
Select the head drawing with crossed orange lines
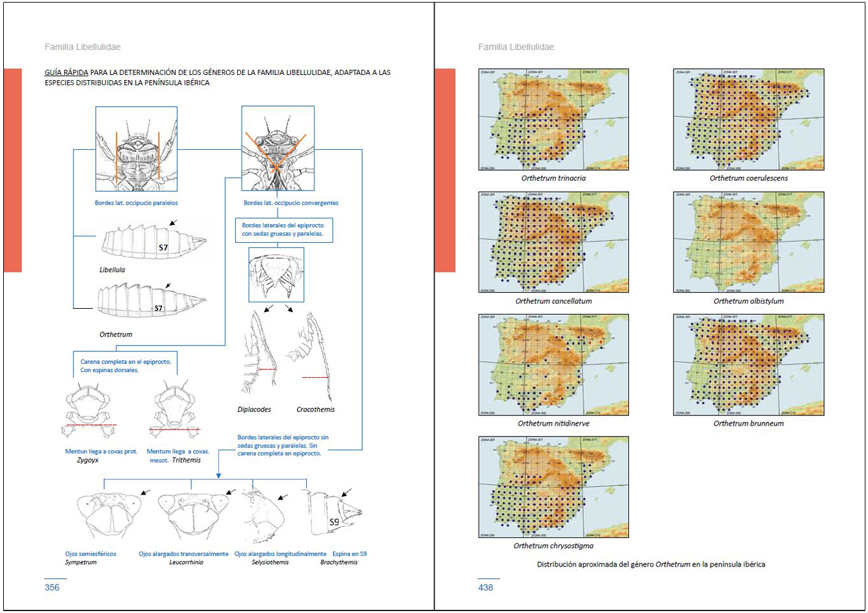click(278, 149)
